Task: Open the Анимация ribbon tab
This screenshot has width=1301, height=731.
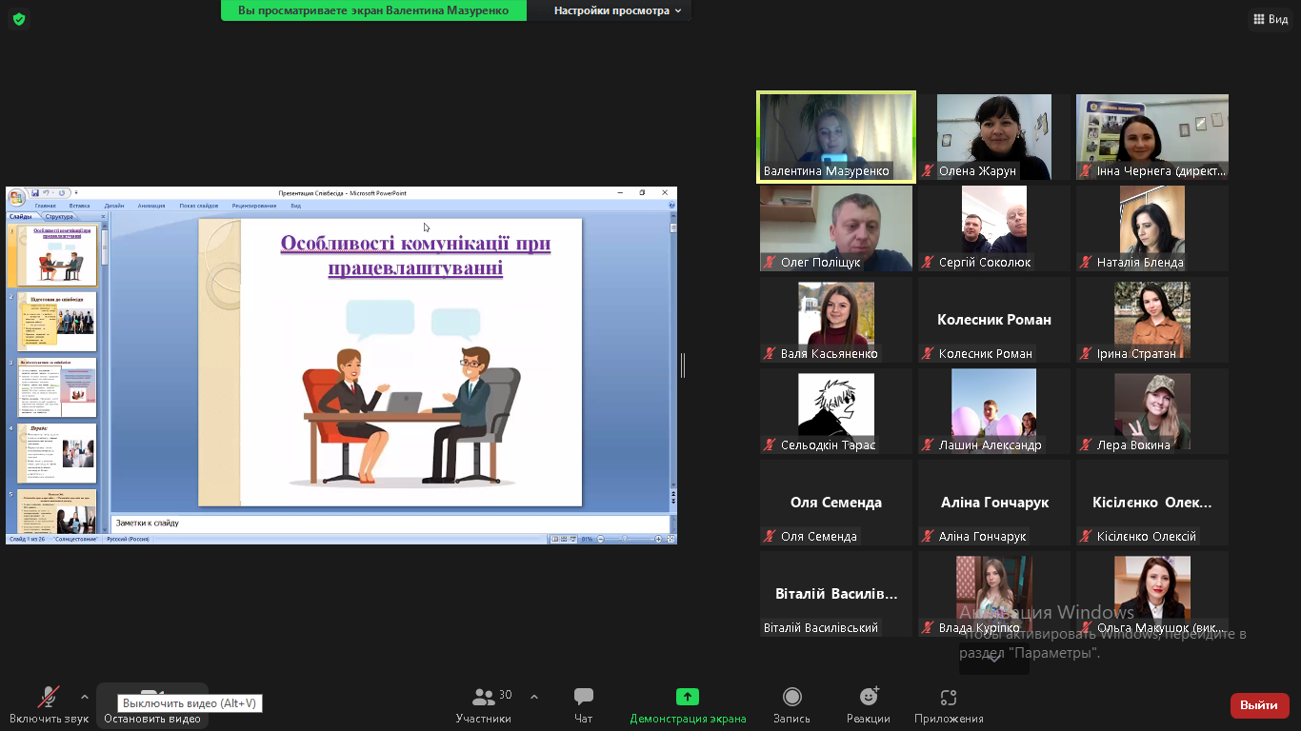Action: tap(151, 206)
